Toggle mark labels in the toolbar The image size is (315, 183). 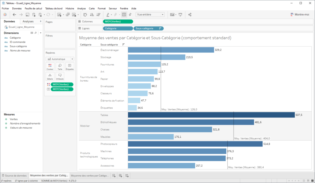(x=124, y=15)
